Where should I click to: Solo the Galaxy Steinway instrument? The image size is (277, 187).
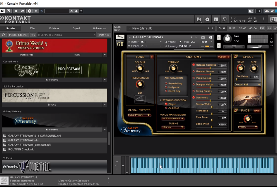219,38
